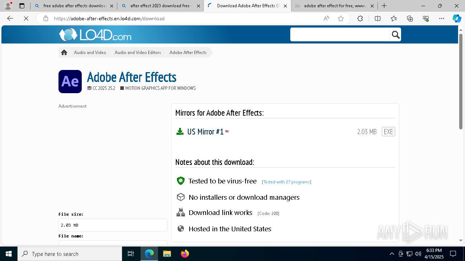
Task: Click the taskbar search box
Action: 70,254
